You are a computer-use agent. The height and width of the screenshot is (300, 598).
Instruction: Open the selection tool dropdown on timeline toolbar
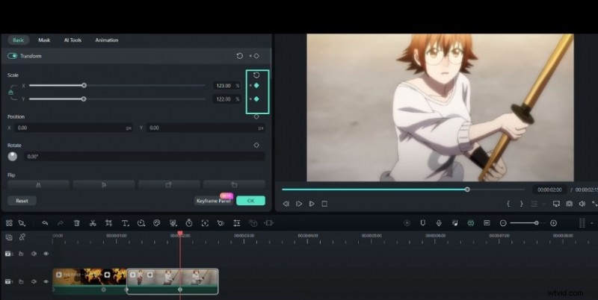click(22, 223)
